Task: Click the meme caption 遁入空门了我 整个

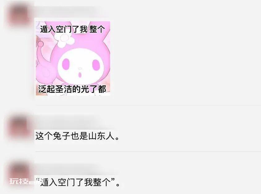Action: click(73, 29)
